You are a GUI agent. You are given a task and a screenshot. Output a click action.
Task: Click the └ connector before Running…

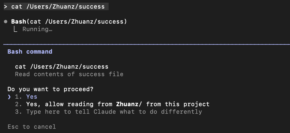(x=16, y=29)
